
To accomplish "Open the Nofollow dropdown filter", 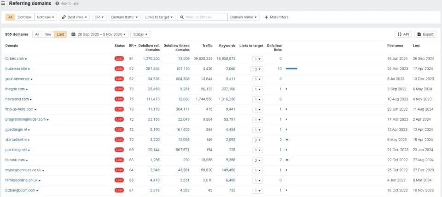I will click(x=46, y=17).
